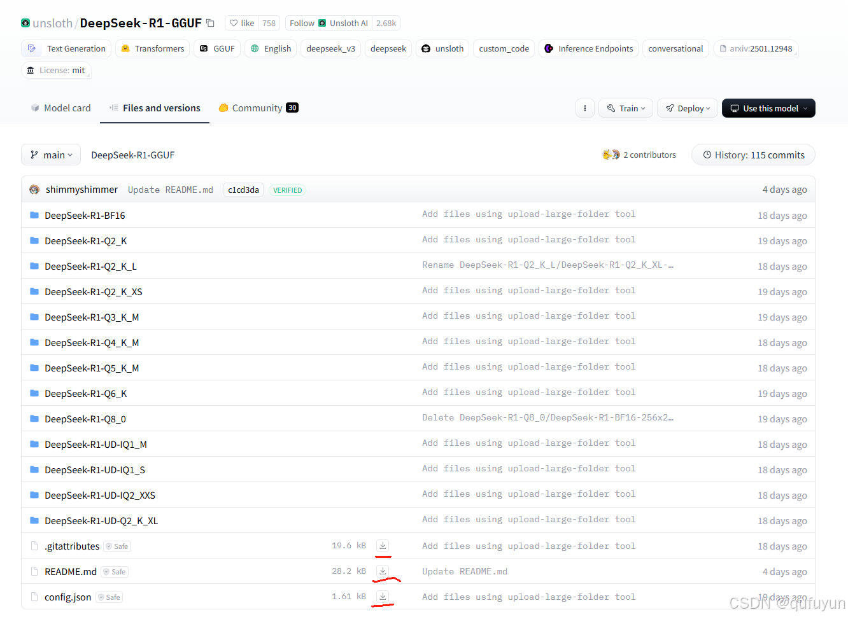The height and width of the screenshot is (617, 848).
Task: Copy the model name with the copy icon
Action: tap(211, 24)
